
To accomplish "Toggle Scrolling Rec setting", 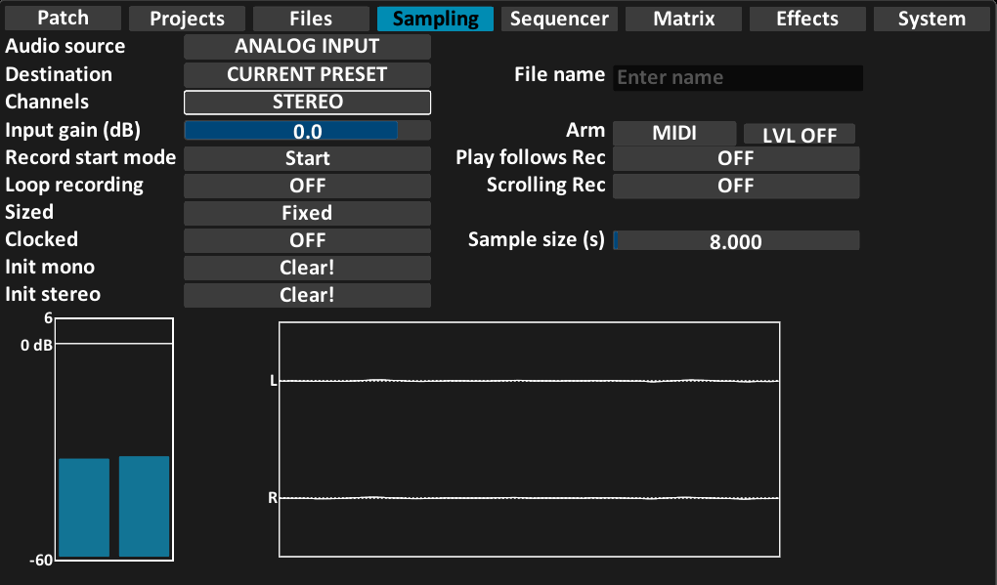I will click(x=735, y=186).
